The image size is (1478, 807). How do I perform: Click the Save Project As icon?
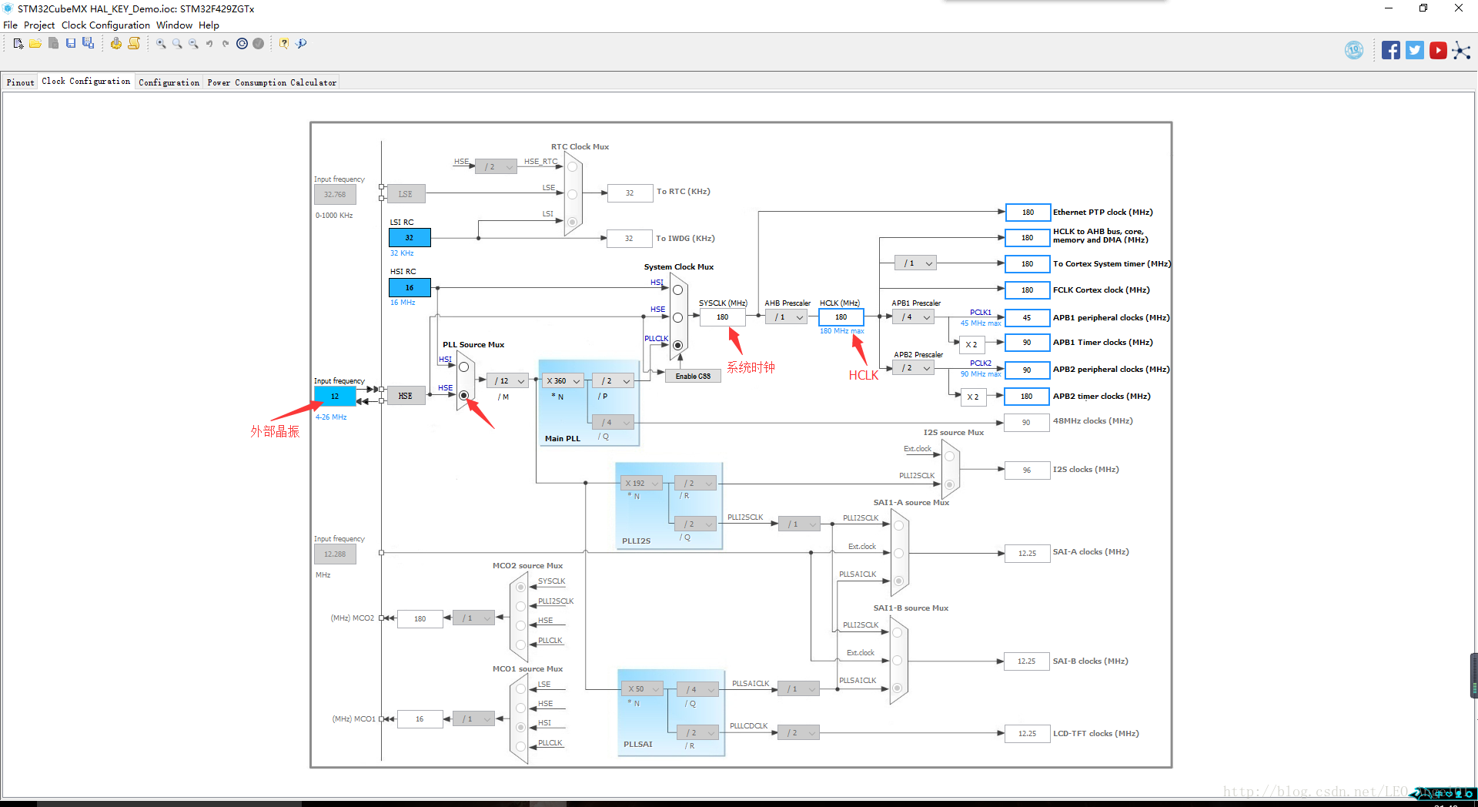[x=88, y=44]
